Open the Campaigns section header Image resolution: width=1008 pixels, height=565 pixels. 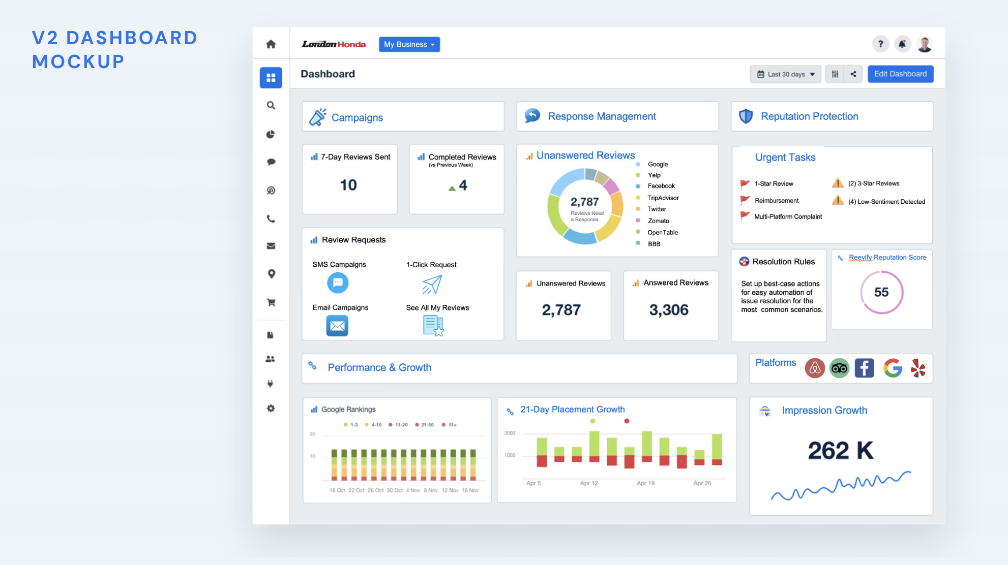coord(357,117)
